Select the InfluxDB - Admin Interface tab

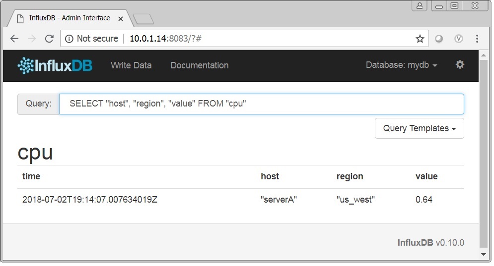coord(69,18)
